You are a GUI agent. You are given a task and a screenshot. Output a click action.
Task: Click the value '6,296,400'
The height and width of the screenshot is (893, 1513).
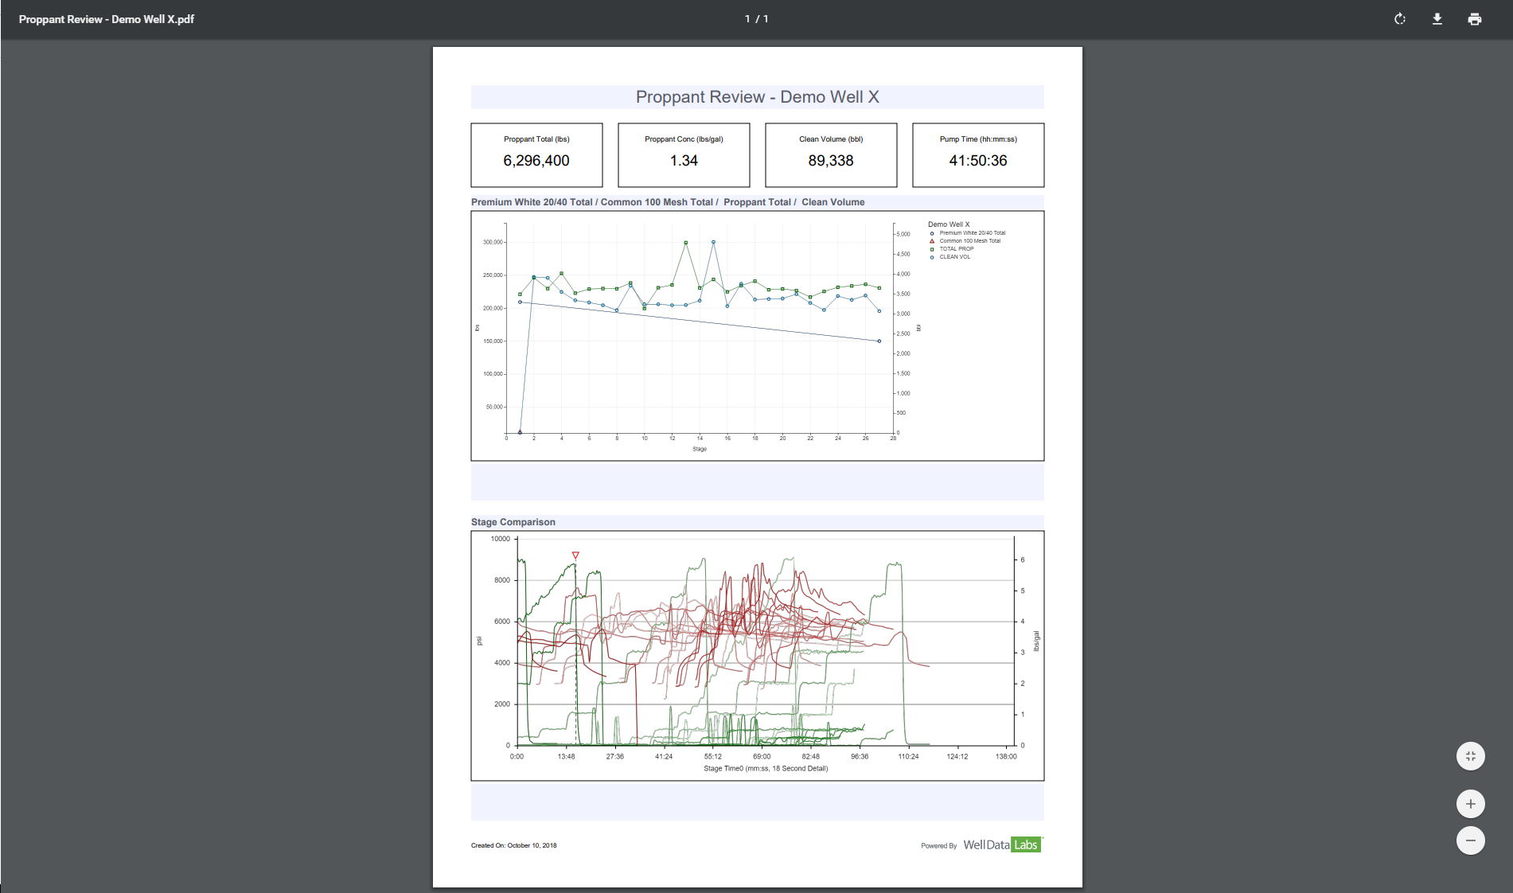(x=536, y=161)
